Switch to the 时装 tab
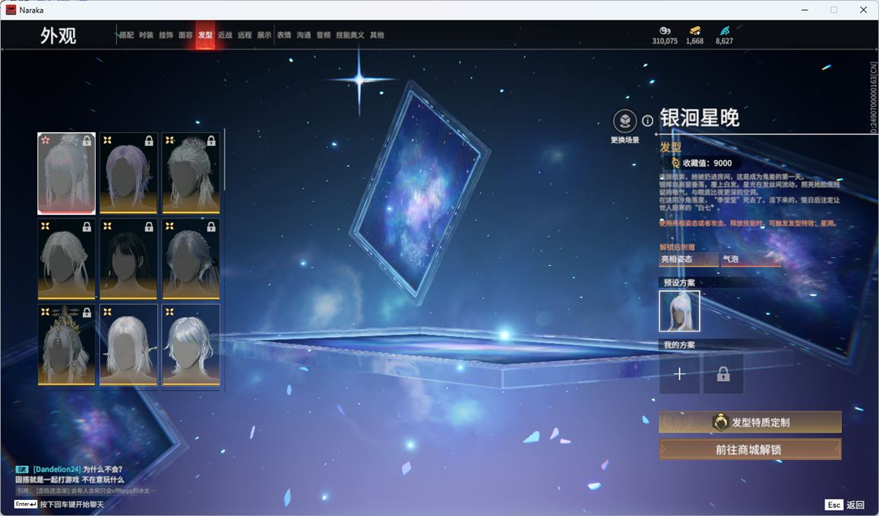The height and width of the screenshot is (516, 879). (146, 35)
